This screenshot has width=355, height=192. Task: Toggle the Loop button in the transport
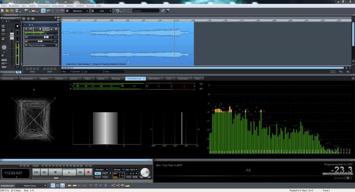105,177
